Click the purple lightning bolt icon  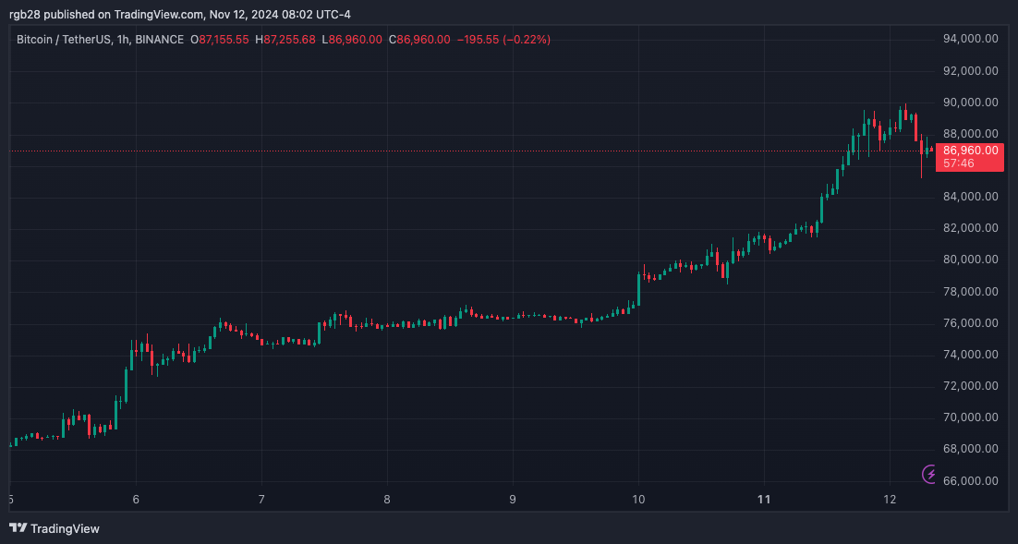[930, 474]
